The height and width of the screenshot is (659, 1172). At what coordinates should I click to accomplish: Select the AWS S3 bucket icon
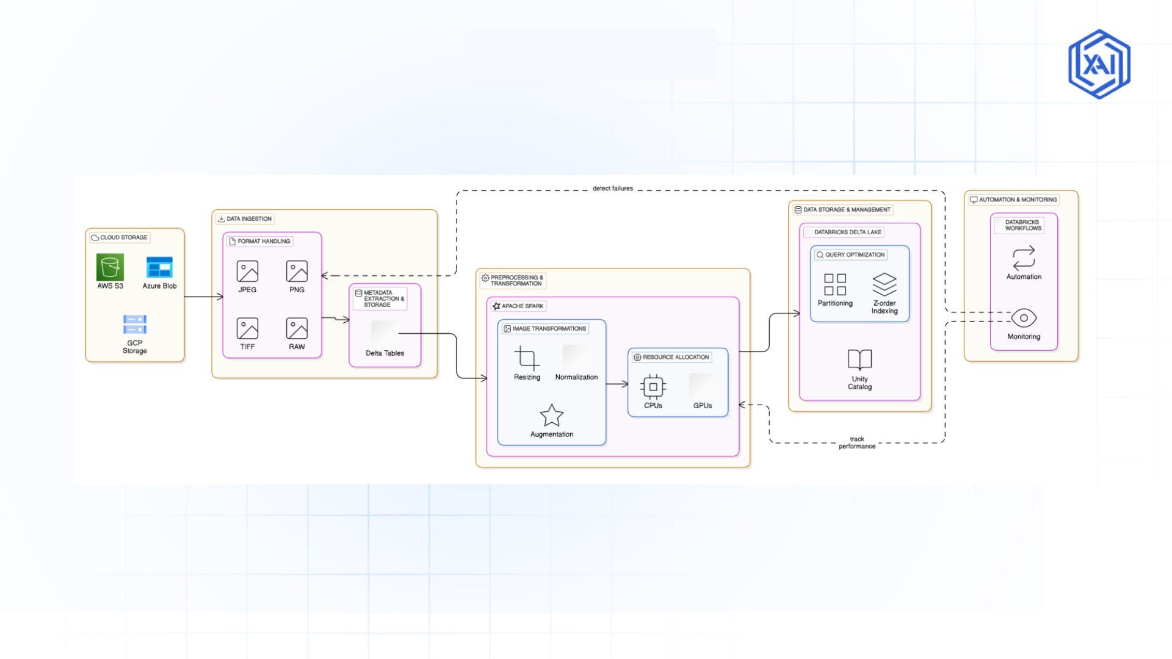[x=110, y=267]
